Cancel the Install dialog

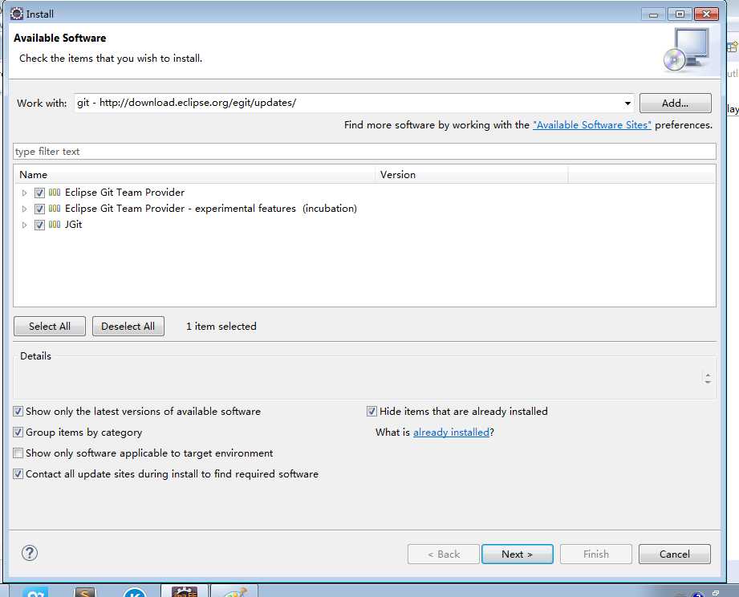(675, 554)
